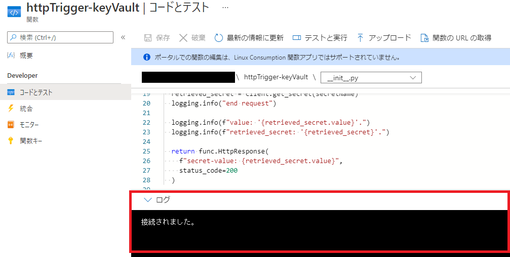Image resolution: width=510 pixels, height=257 pixels.
Task: Click line 23 logging retrieved_secret statement
Action: (x=281, y=132)
